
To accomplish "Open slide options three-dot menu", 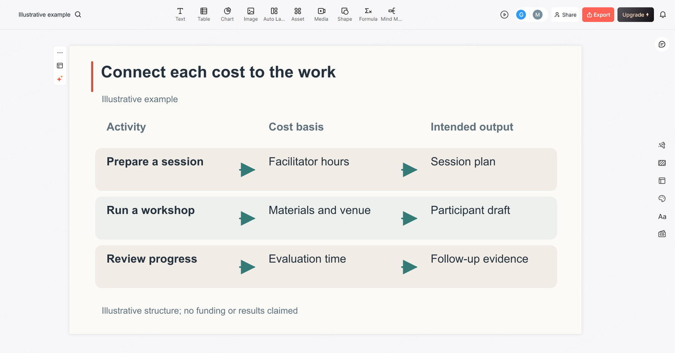I will pyautogui.click(x=60, y=53).
